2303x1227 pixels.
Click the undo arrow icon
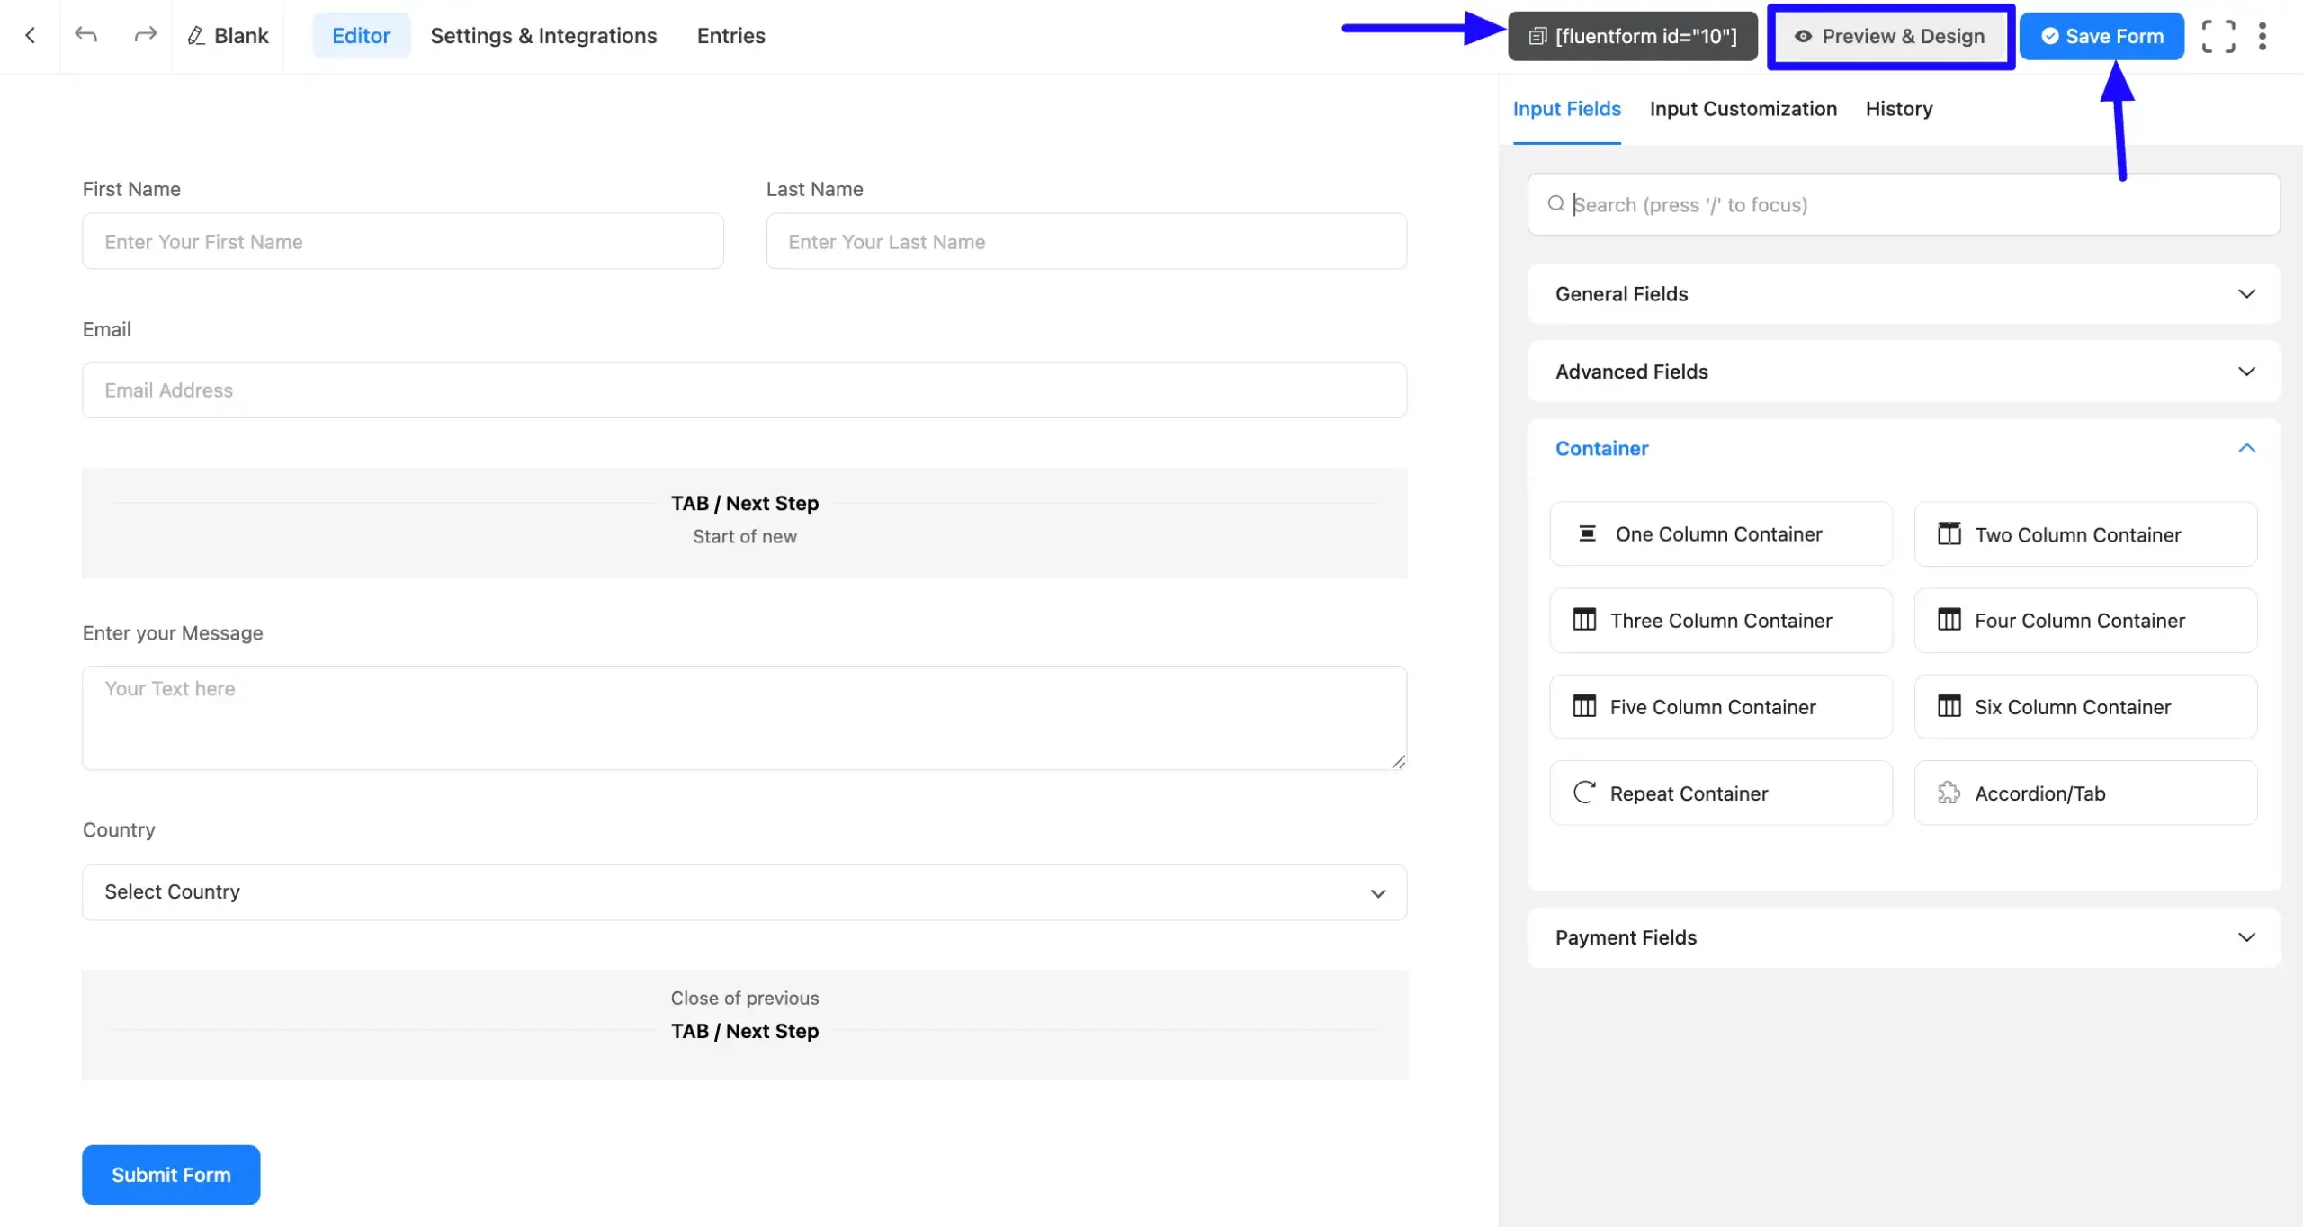(86, 35)
